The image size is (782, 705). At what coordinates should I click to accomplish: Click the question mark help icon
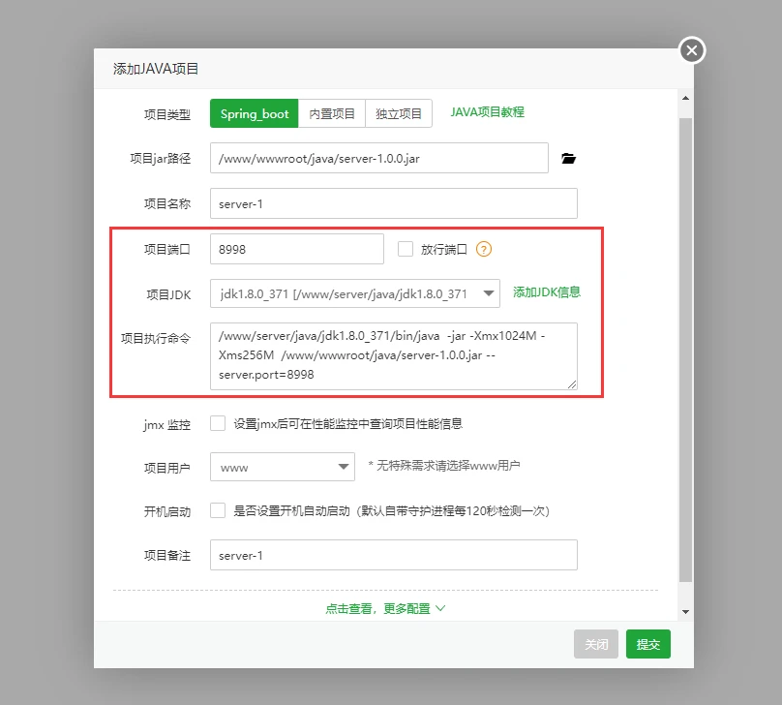pyautogui.click(x=484, y=249)
